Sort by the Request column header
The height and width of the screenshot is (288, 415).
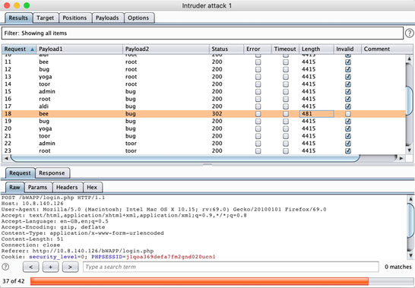(x=19, y=49)
